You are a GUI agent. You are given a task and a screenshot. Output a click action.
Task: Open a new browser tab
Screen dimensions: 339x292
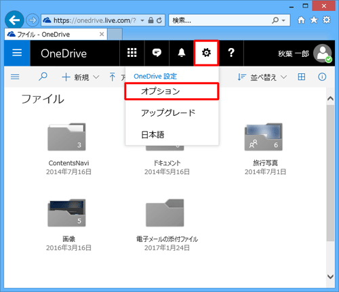click(115, 34)
